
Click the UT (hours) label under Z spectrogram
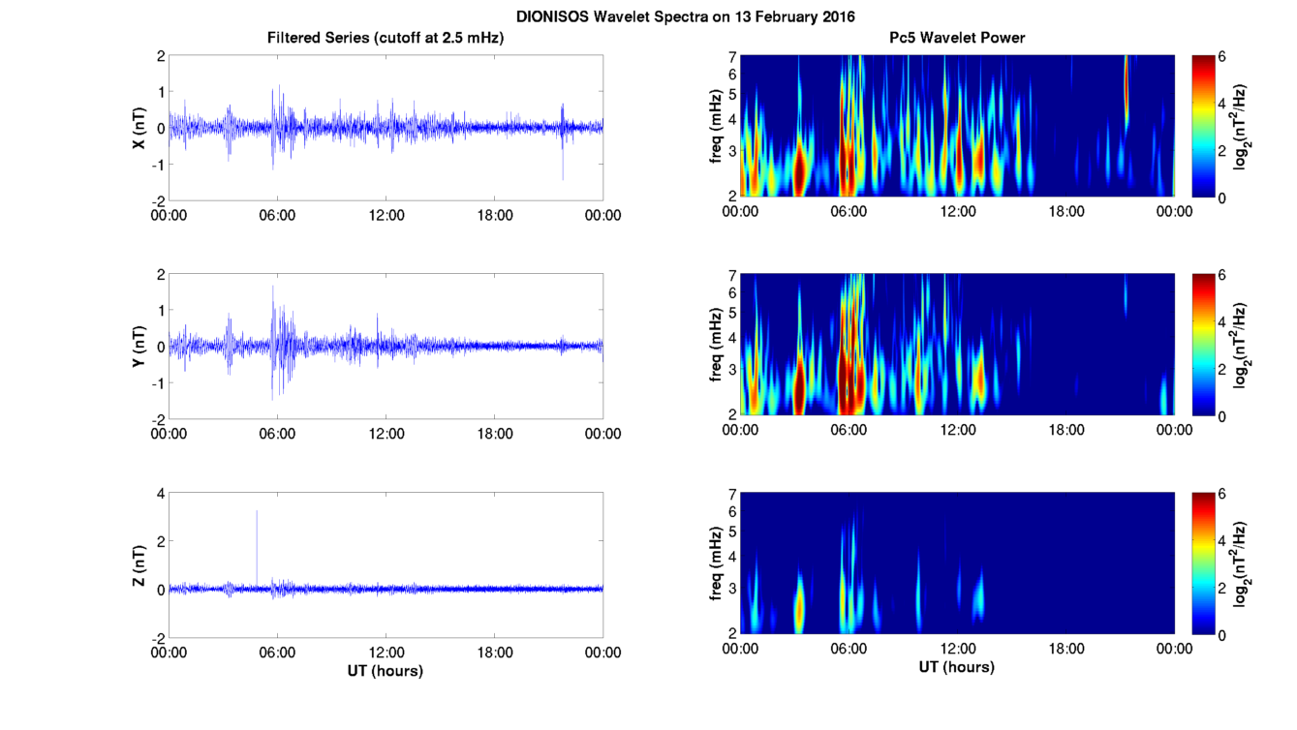pos(957,667)
